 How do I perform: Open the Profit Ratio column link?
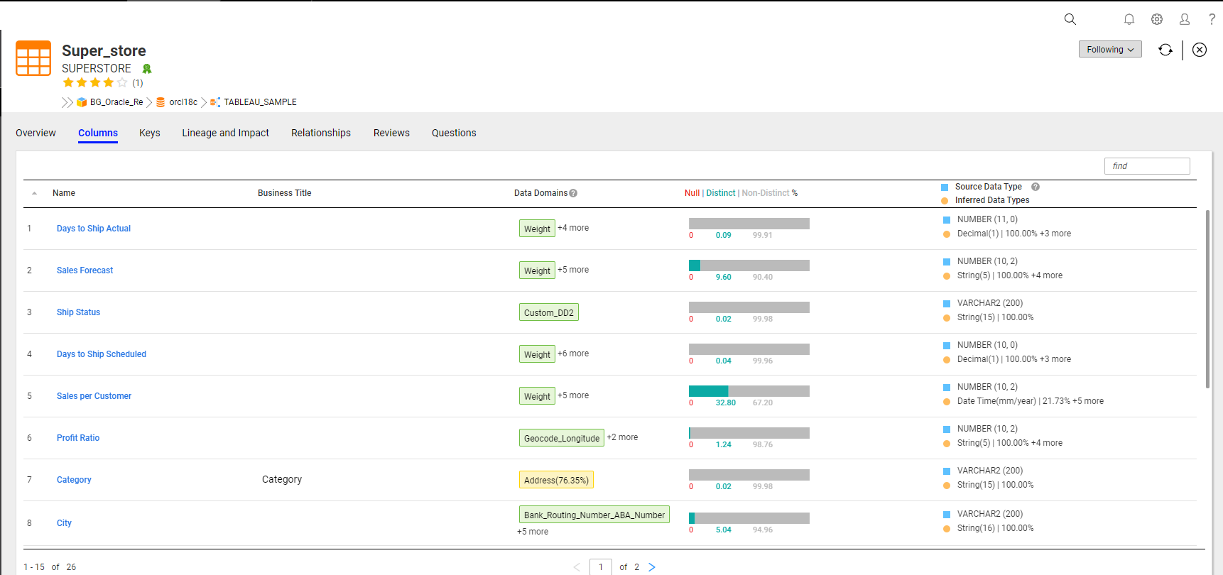[78, 438]
